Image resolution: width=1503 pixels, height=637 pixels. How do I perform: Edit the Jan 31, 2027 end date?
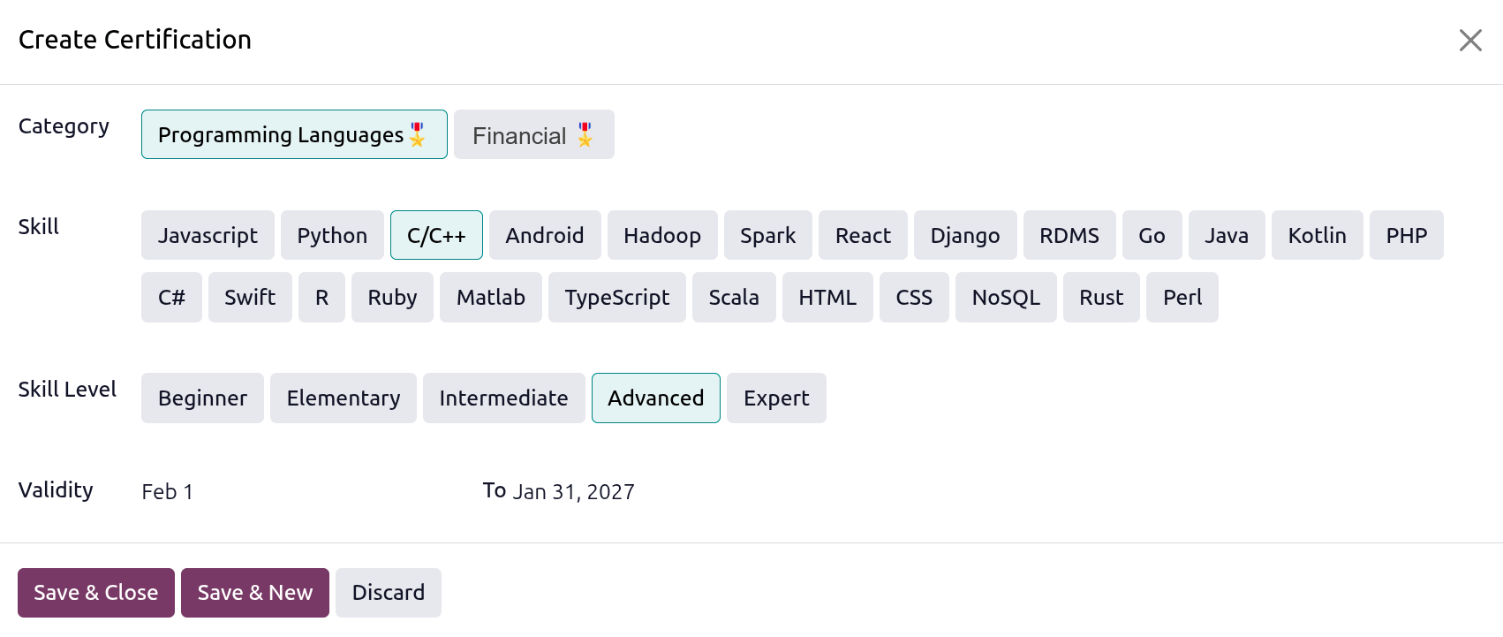pos(573,491)
